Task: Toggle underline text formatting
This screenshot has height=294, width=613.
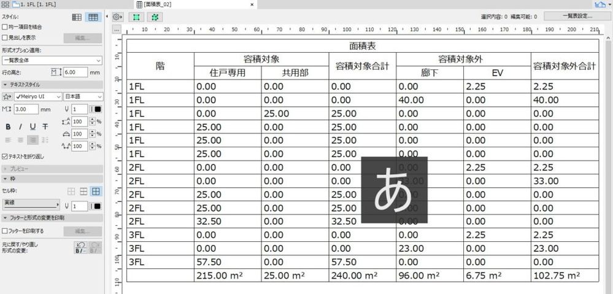Action: pos(33,126)
